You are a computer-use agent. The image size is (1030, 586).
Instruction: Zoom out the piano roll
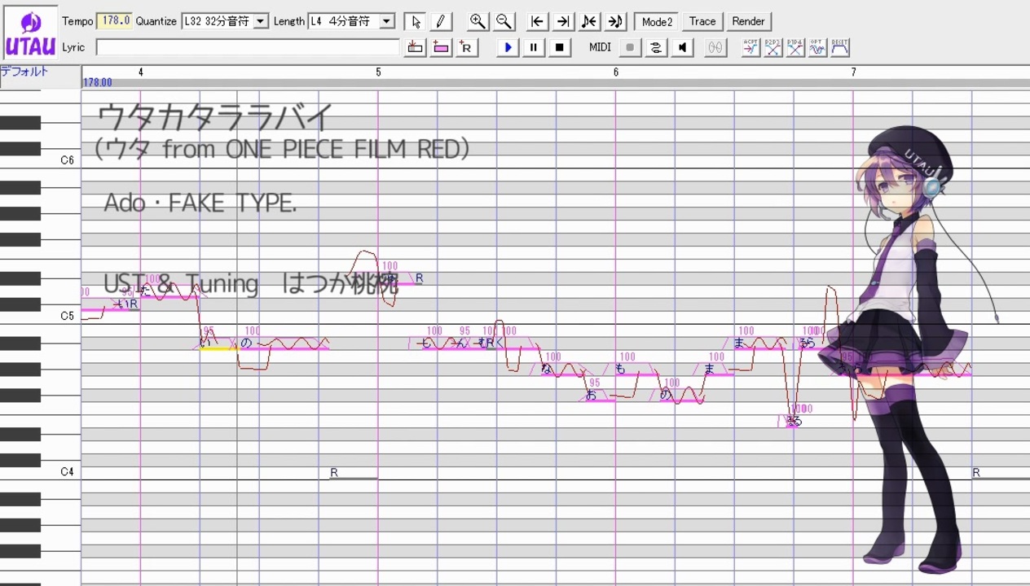(x=504, y=21)
